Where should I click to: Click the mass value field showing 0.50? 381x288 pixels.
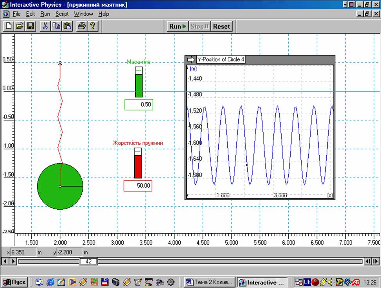click(139, 105)
